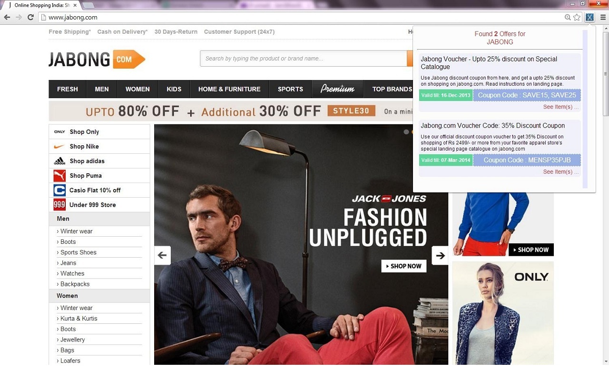
Task: Click the Puma logo icon
Action: (59, 176)
